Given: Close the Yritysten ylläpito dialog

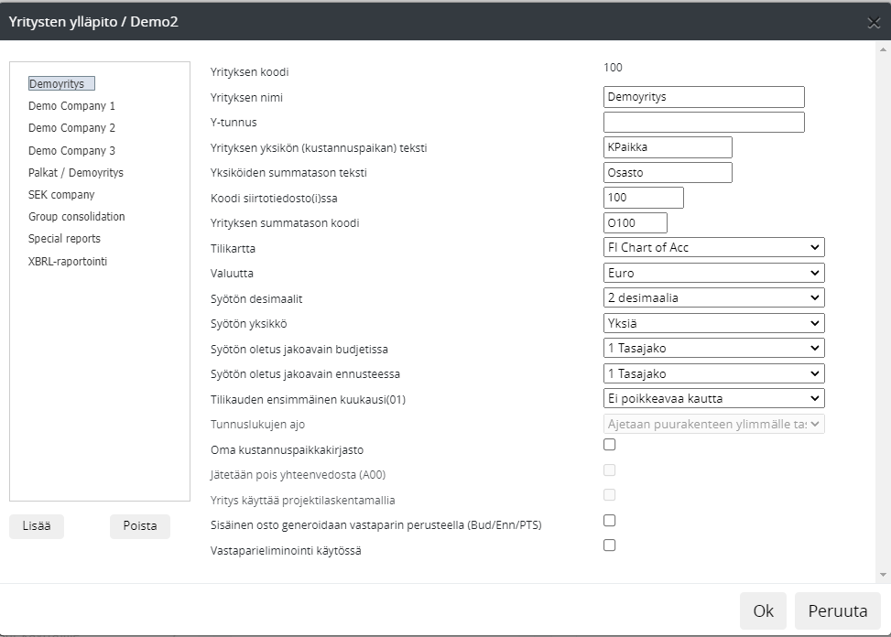Looking at the screenshot, I should click(x=873, y=23).
